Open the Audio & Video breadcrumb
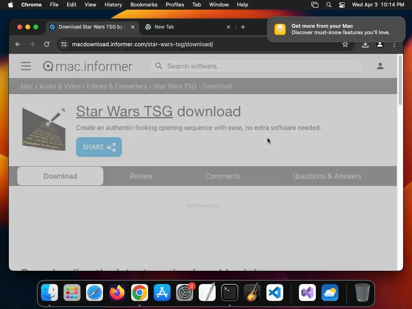Image resolution: width=412 pixels, height=309 pixels. click(x=60, y=86)
